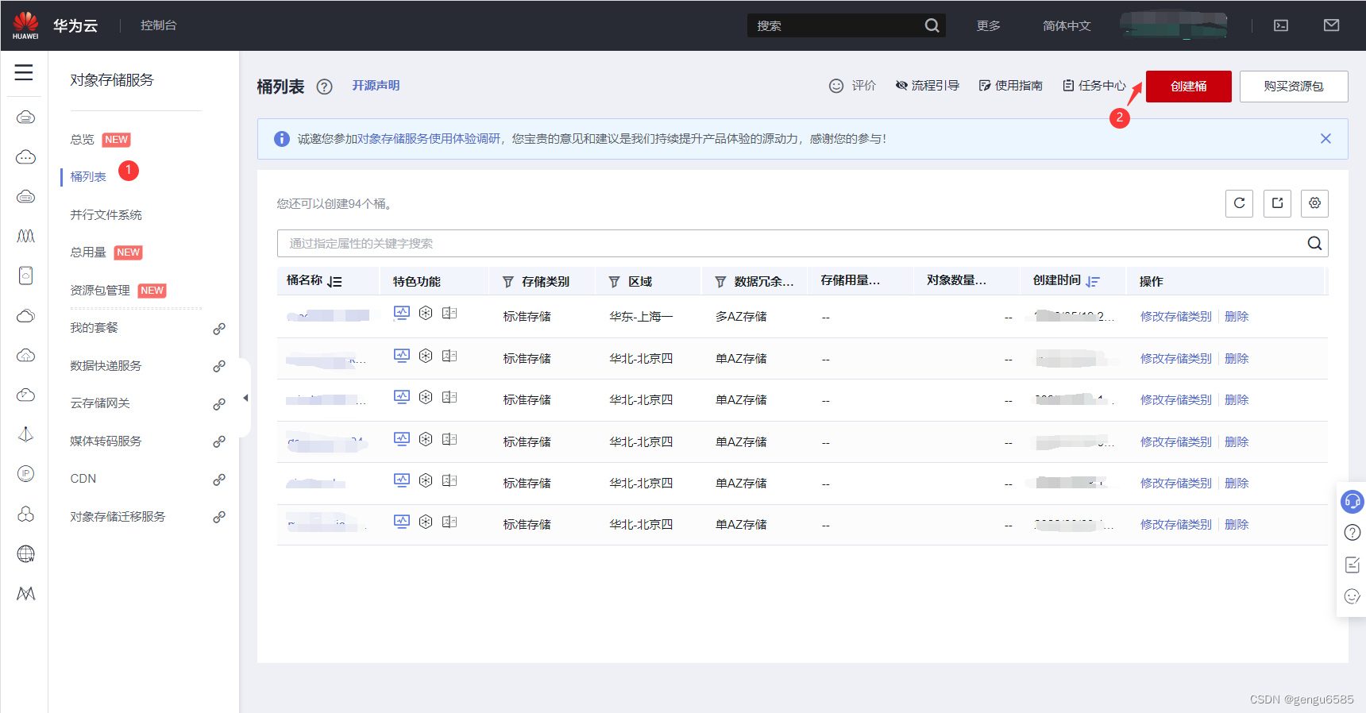Click the help question mark beside 桶列表
The height and width of the screenshot is (713, 1366).
[x=324, y=87]
